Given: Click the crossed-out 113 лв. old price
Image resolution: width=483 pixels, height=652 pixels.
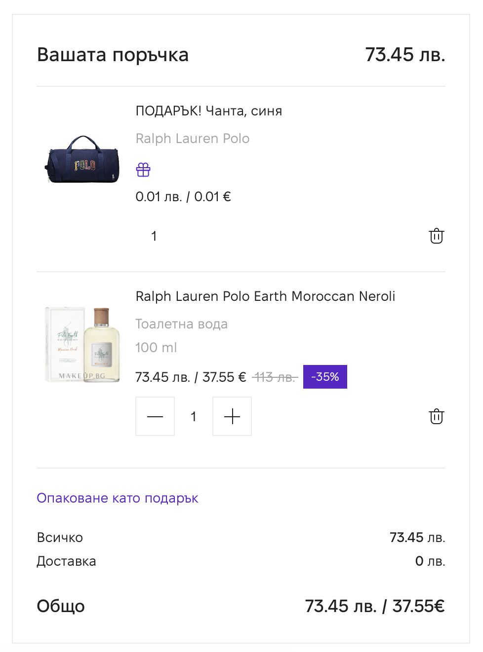Looking at the screenshot, I should 275,377.
